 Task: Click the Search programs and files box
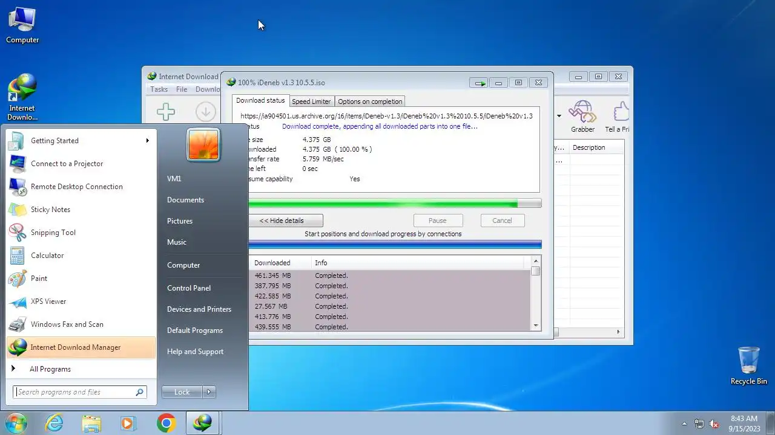(80, 392)
